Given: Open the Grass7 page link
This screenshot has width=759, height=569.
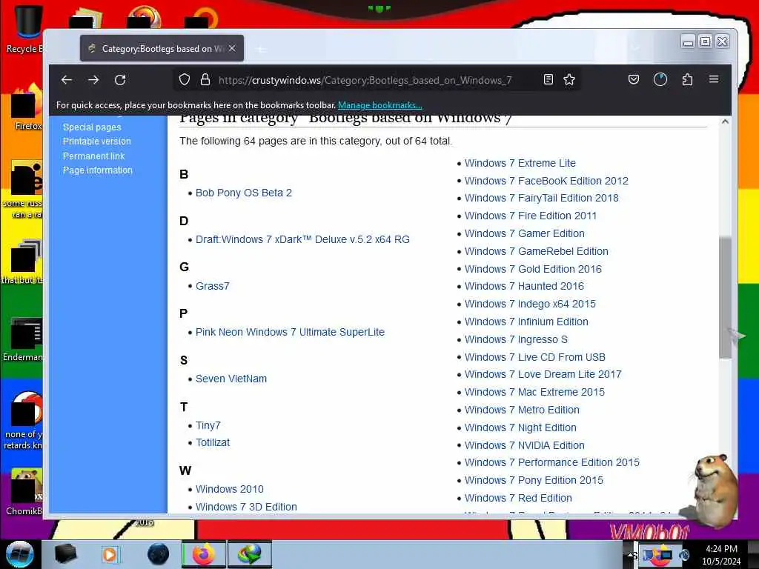Looking at the screenshot, I should click(213, 286).
